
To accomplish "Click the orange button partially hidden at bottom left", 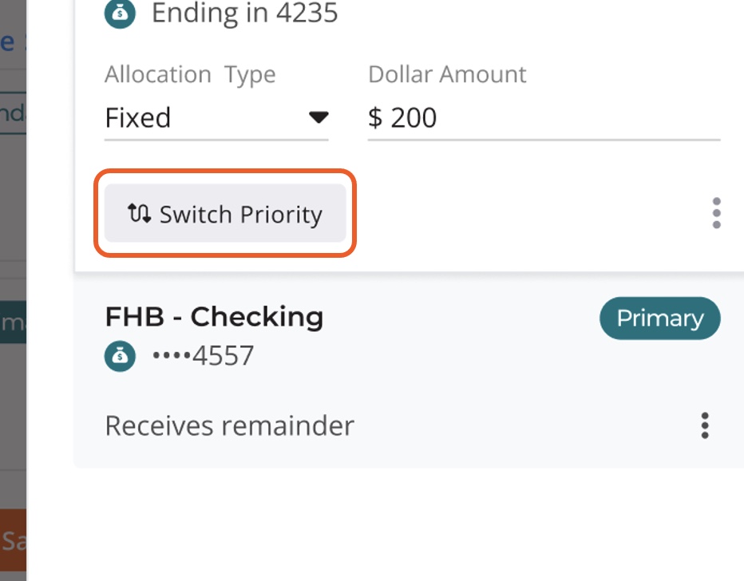I will [14, 540].
